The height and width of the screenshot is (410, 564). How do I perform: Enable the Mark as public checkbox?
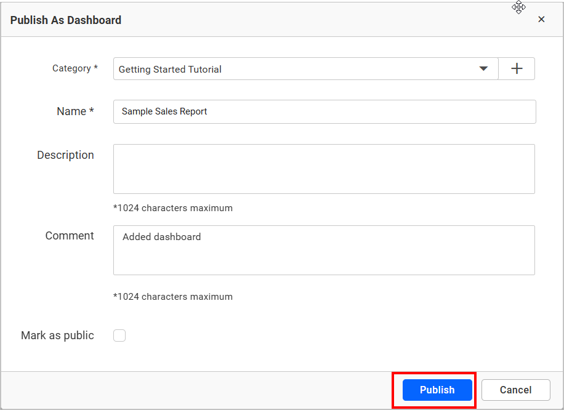click(x=119, y=335)
